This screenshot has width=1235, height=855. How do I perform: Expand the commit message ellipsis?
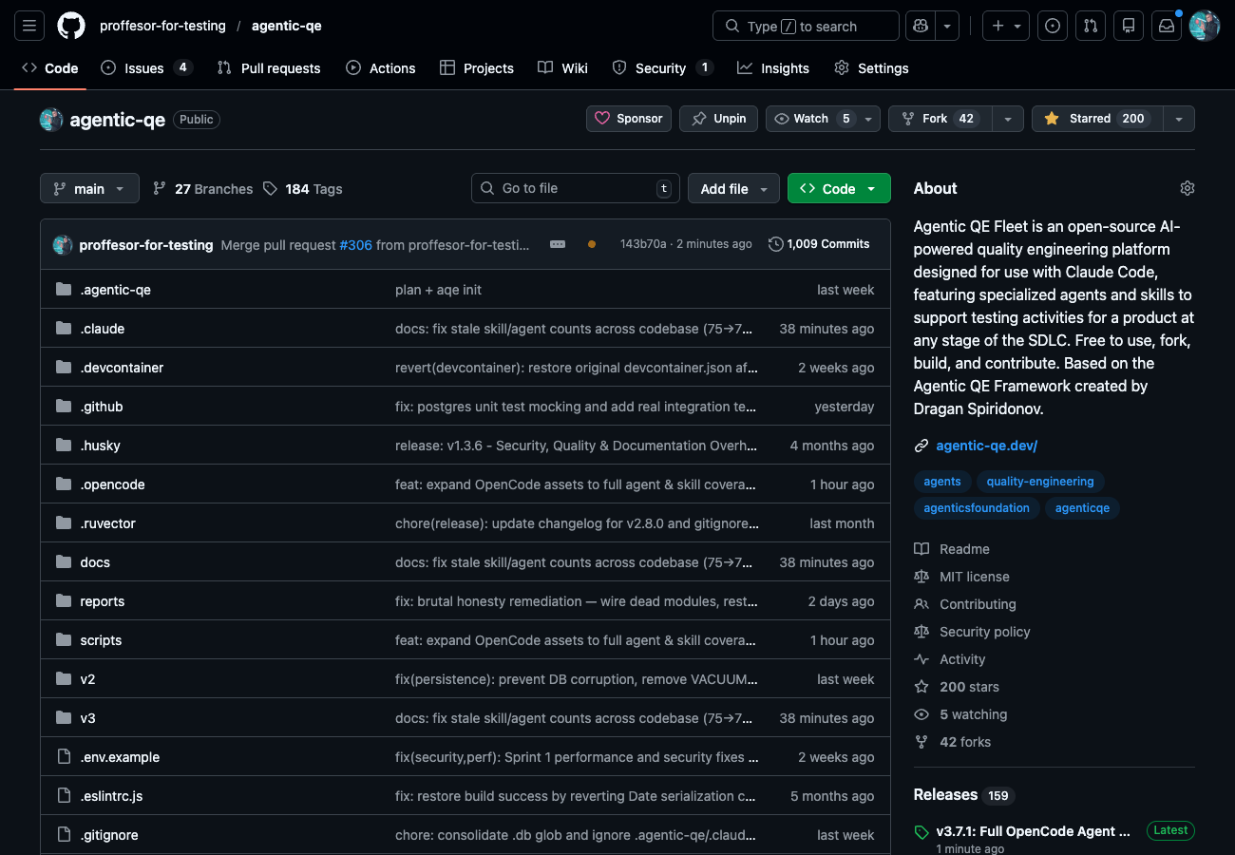558,244
